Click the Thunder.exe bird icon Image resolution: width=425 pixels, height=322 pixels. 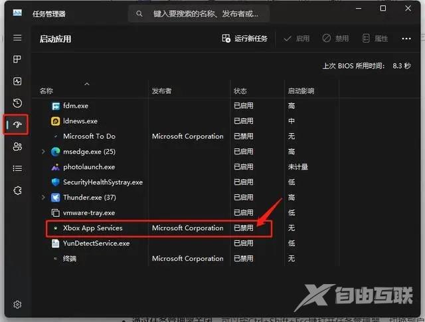pyautogui.click(x=56, y=198)
